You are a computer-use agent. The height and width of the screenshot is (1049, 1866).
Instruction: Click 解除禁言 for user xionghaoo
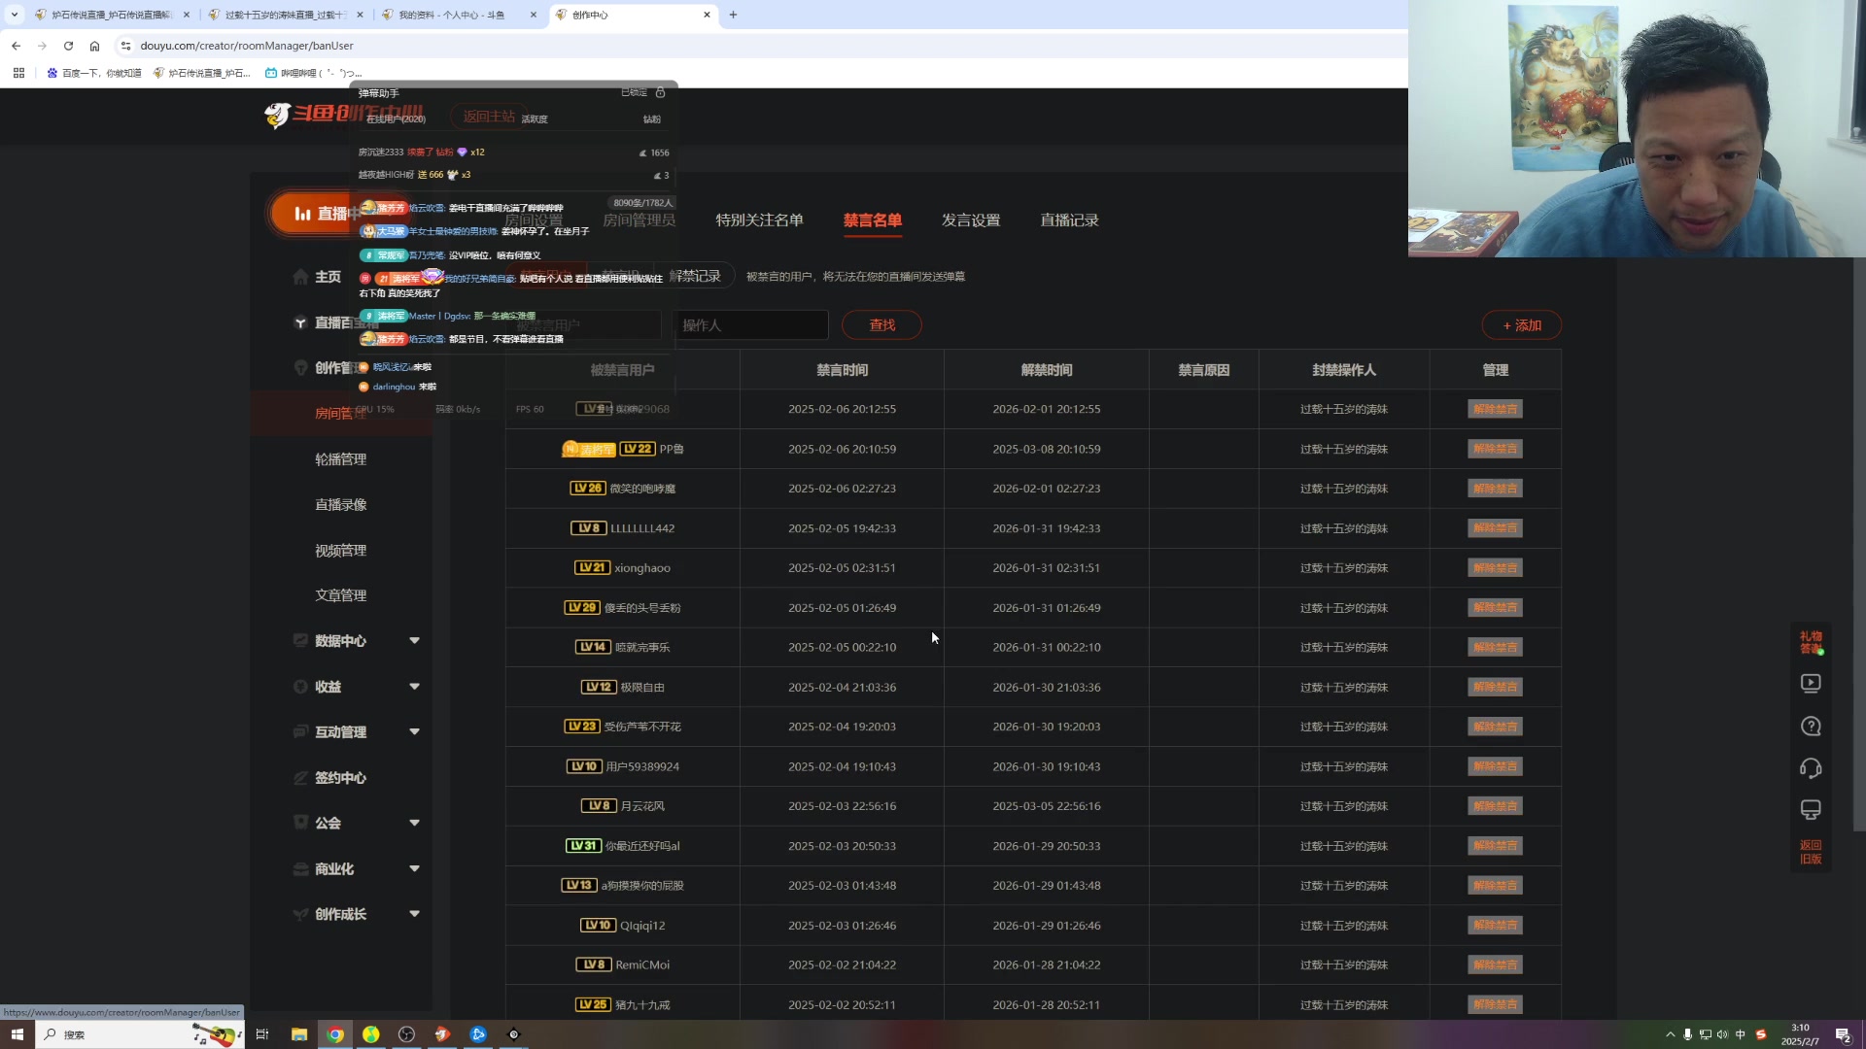click(x=1495, y=568)
